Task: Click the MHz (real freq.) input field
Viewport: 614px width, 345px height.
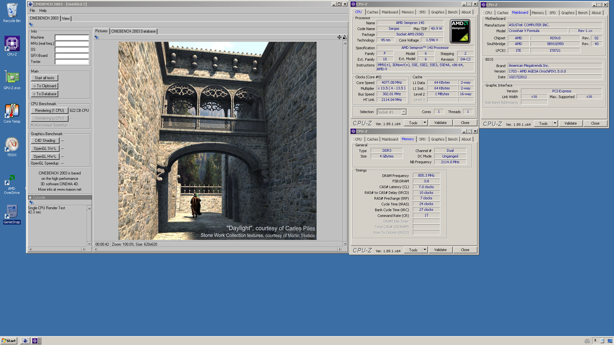Action: 72,43
